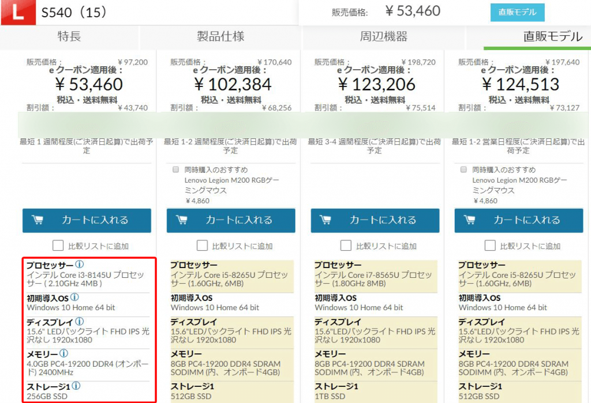Click original price ¥ 97,200
Screen dimensions: 591x403
tap(133, 62)
